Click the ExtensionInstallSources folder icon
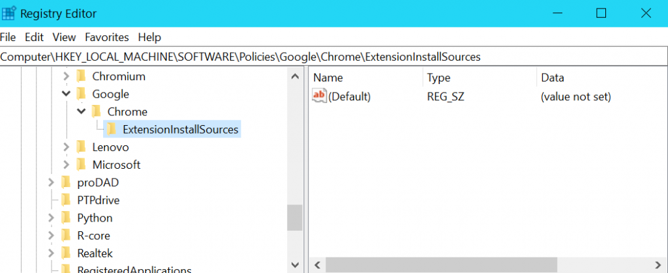 pos(111,129)
